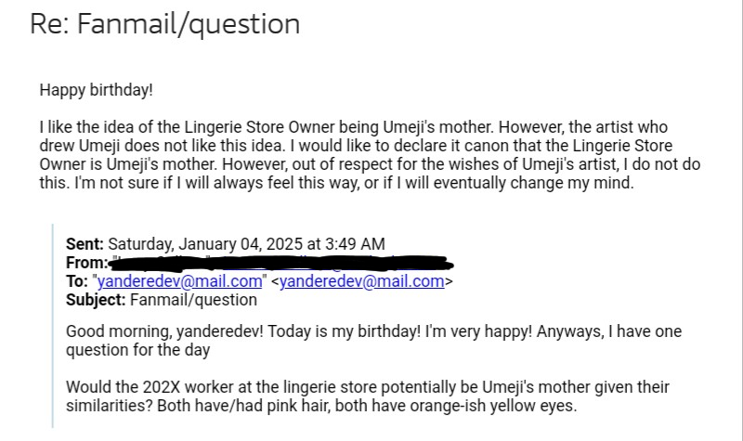Click the bold 'From:' header label
The image size is (743, 441).
pyautogui.click(x=87, y=264)
